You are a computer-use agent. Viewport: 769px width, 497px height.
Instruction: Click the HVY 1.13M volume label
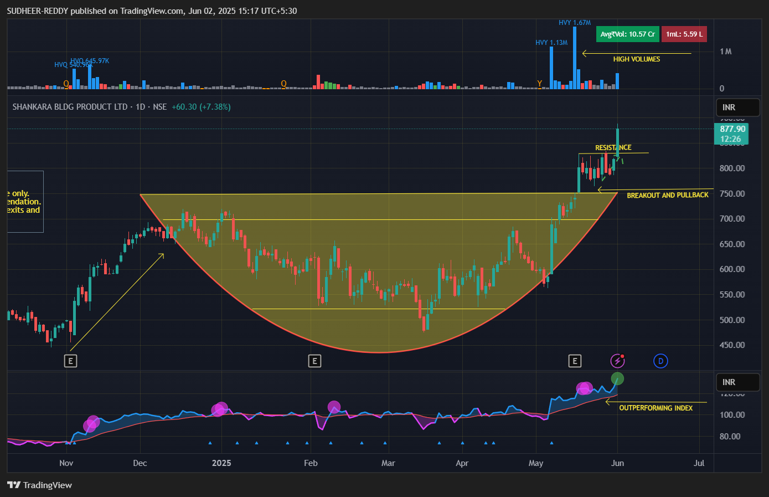[x=551, y=43]
